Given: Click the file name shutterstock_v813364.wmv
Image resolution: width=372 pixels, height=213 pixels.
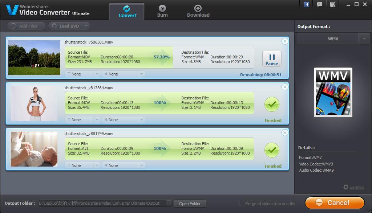Looking at the screenshot, I should point(89,88).
